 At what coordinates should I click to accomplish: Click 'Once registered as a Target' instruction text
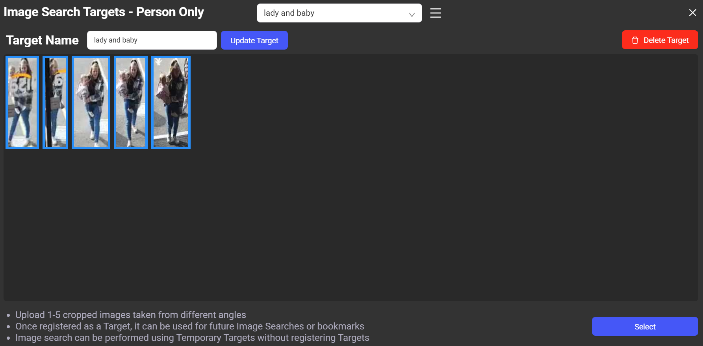189,326
